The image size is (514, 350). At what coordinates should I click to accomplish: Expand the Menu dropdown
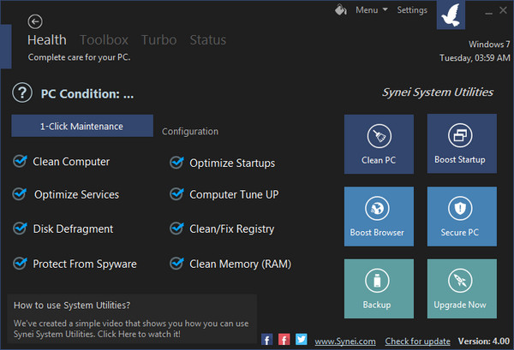pyautogui.click(x=372, y=10)
